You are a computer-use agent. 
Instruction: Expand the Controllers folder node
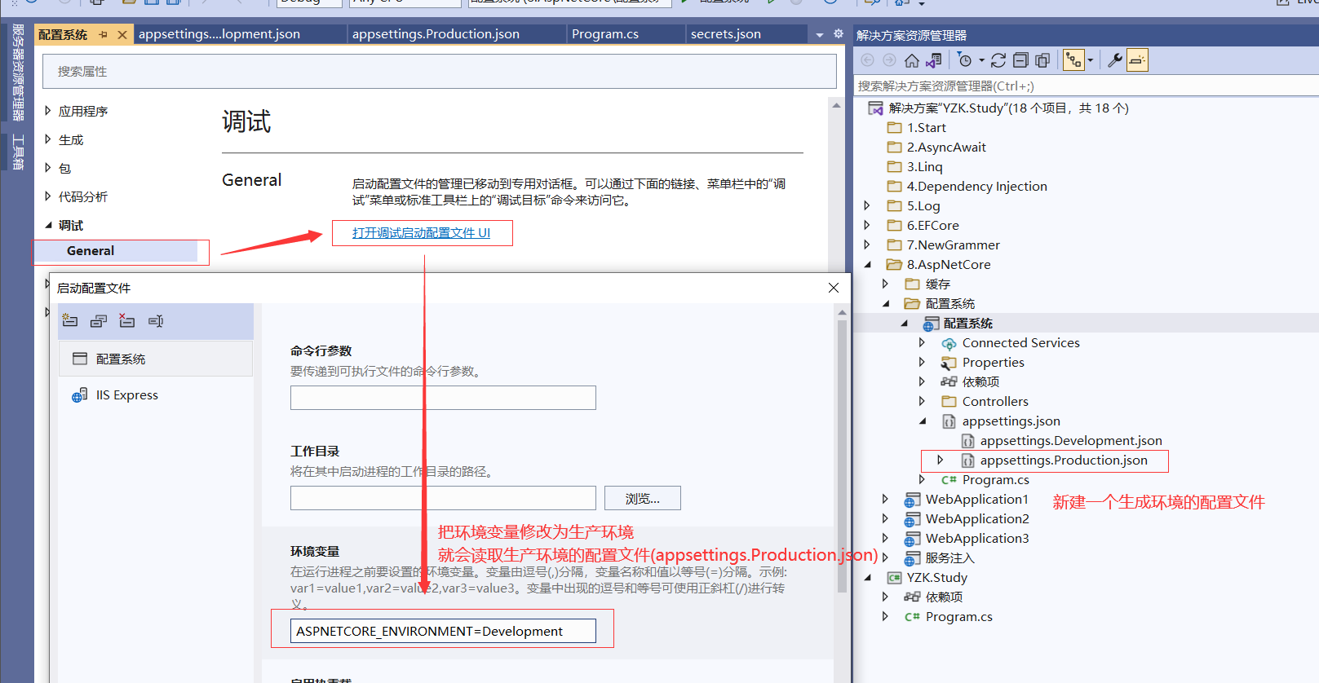tap(922, 402)
